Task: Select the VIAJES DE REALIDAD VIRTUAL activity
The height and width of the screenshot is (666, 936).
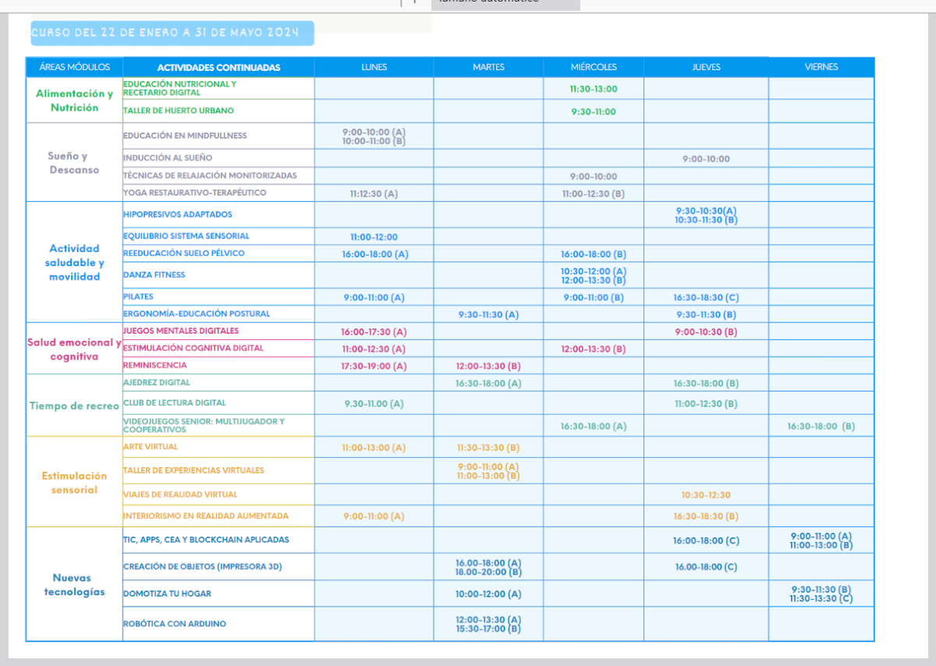Action: (180, 494)
